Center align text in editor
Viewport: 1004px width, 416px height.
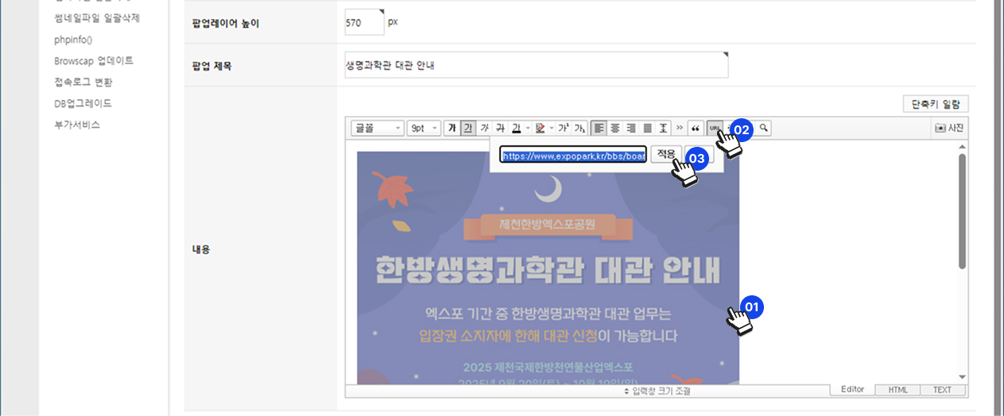614,128
